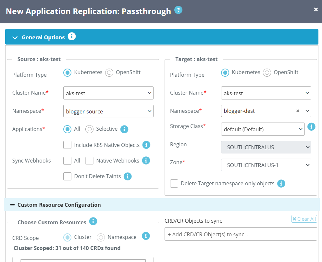Select Namespace CRD Scope radio

101,238
